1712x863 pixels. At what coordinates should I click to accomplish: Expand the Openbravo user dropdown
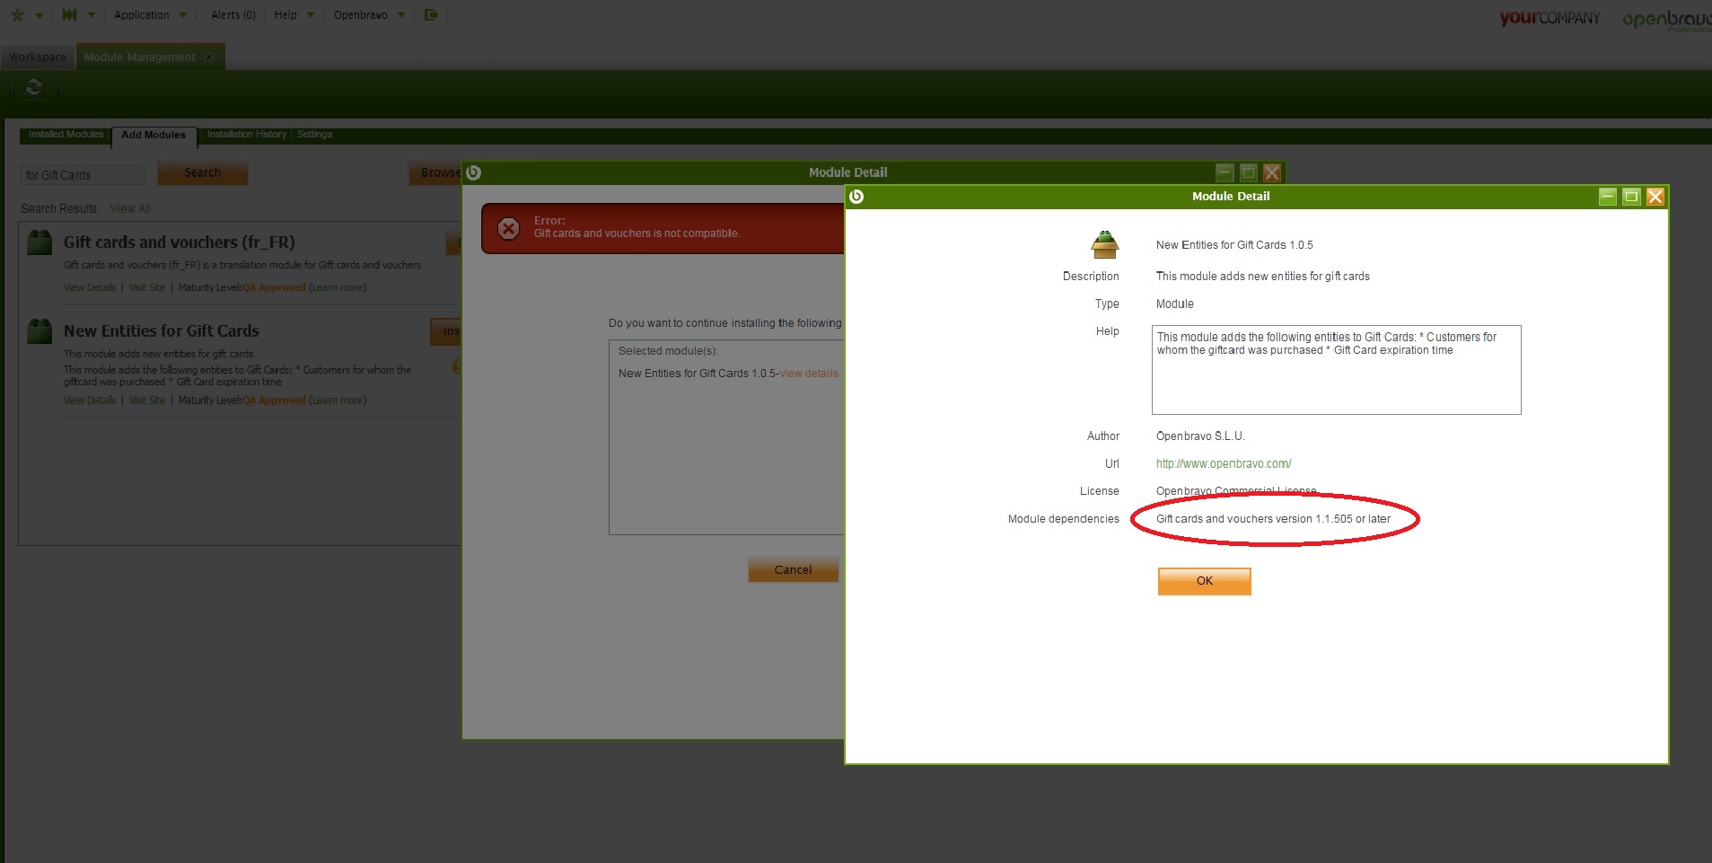click(x=369, y=14)
